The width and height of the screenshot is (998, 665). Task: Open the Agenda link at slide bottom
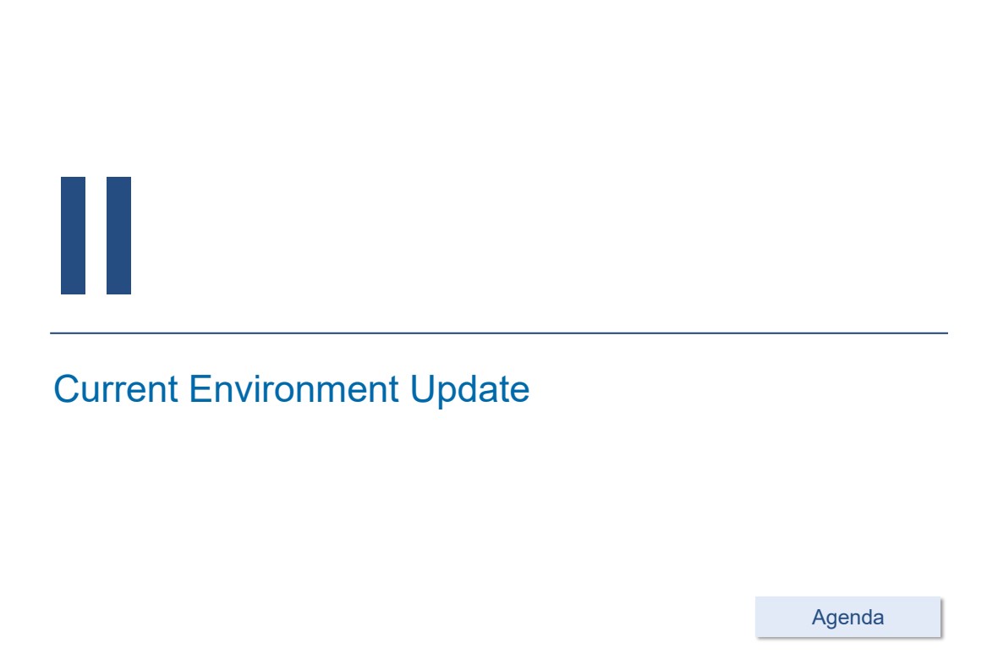coord(847,617)
